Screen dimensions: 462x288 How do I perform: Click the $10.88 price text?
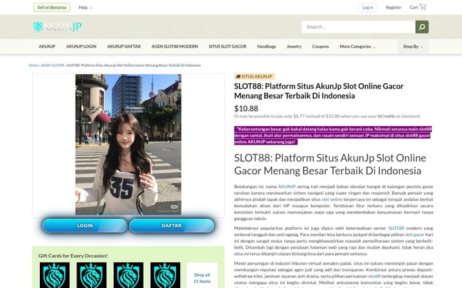[246, 108]
